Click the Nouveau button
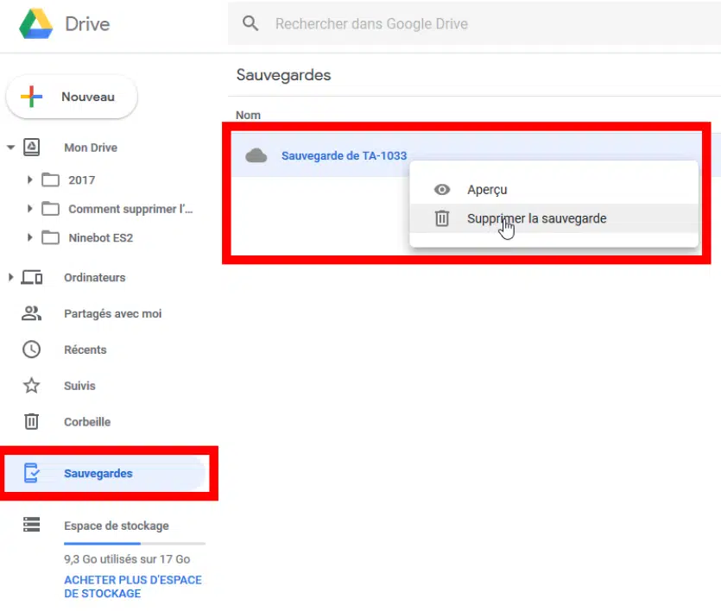This screenshot has width=721, height=611. (72, 97)
